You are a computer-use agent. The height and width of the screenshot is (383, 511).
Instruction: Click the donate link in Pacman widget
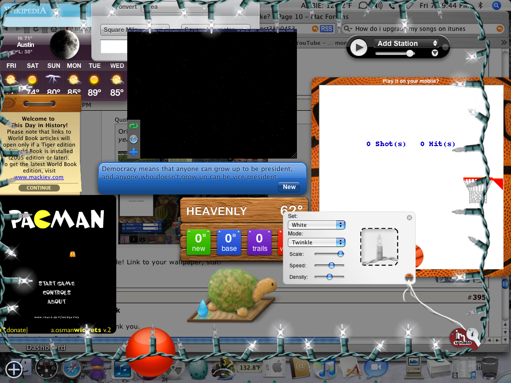pos(15,330)
